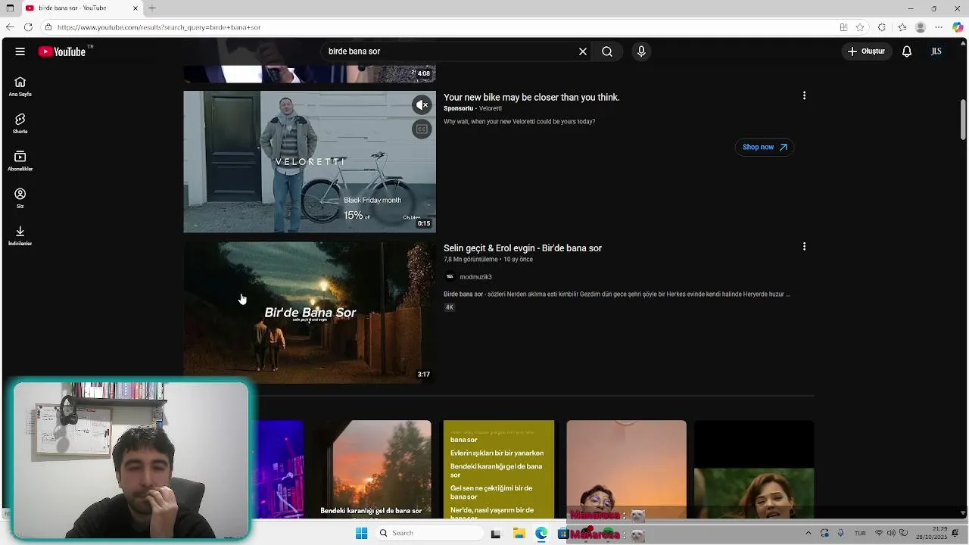The image size is (969, 545).
Task: Open Wi-Fi network tray icon
Action: coord(879,533)
